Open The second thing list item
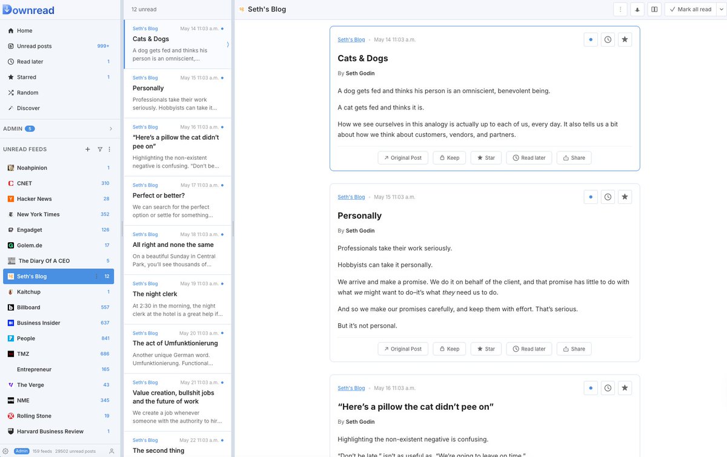Image resolution: width=727 pixels, height=457 pixels. tap(178, 444)
